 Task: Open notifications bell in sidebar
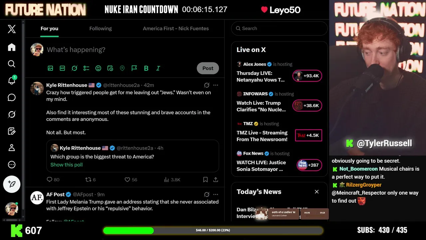[12, 80]
